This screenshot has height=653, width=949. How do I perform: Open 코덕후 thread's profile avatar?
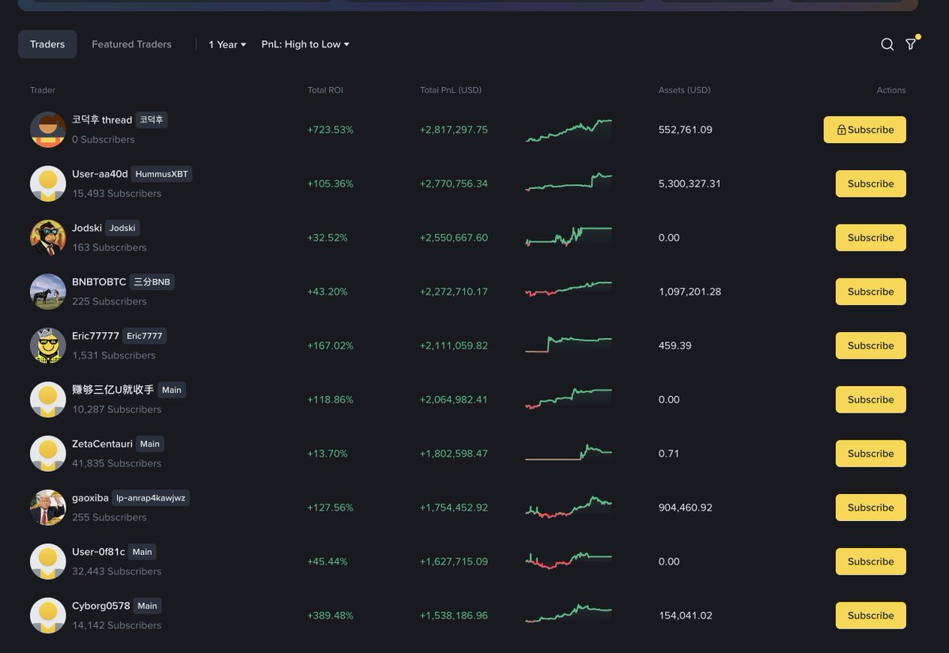47,130
